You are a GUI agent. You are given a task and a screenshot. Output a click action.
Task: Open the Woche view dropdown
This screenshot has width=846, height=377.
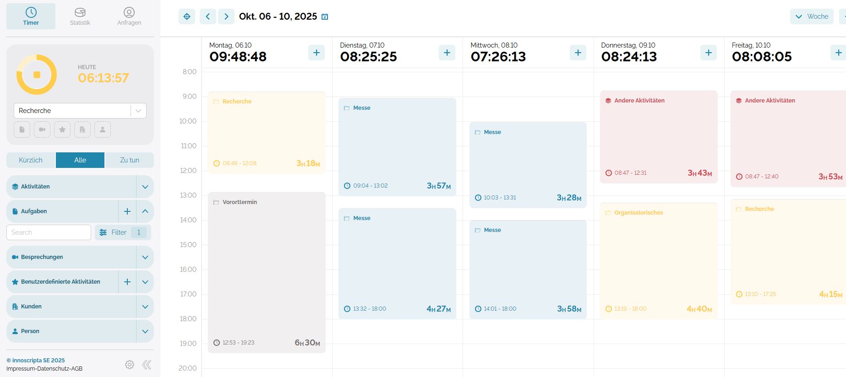click(812, 16)
